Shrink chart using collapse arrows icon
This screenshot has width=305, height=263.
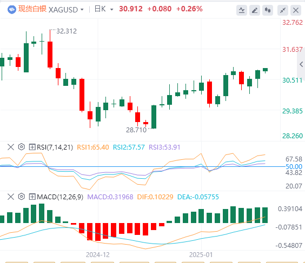coord(283,10)
